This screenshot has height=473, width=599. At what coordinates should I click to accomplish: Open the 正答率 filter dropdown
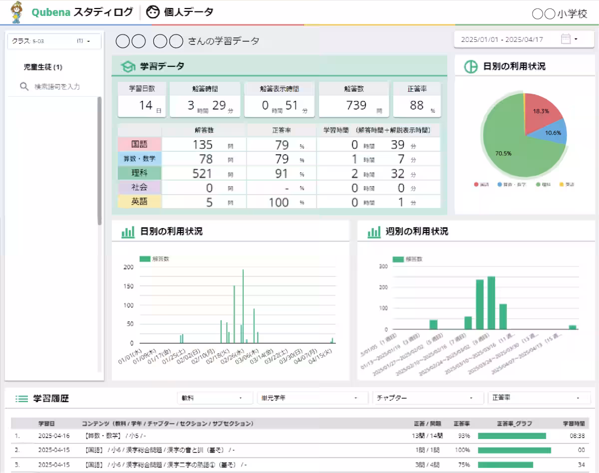[x=534, y=398]
